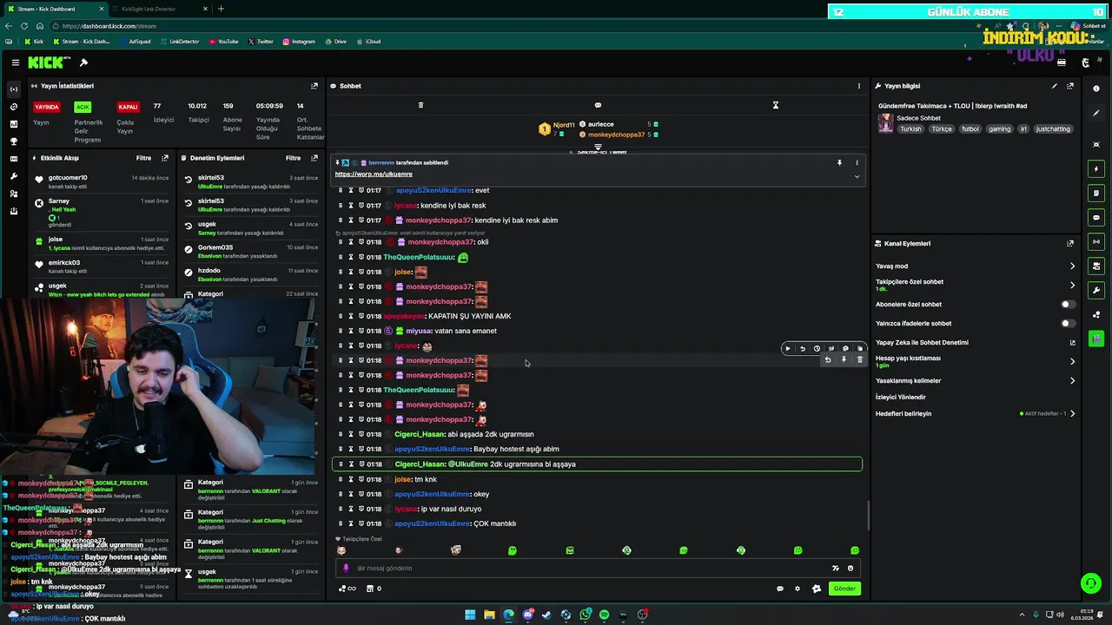The height and width of the screenshot is (625, 1112).
Task: Click the trash icon in the chat toolbar
Action: [420, 105]
